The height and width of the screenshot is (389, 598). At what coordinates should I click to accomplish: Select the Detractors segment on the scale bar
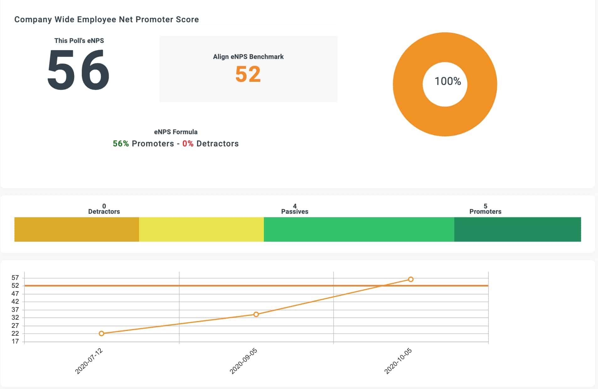pyautogui.click(x=76, y=229)
